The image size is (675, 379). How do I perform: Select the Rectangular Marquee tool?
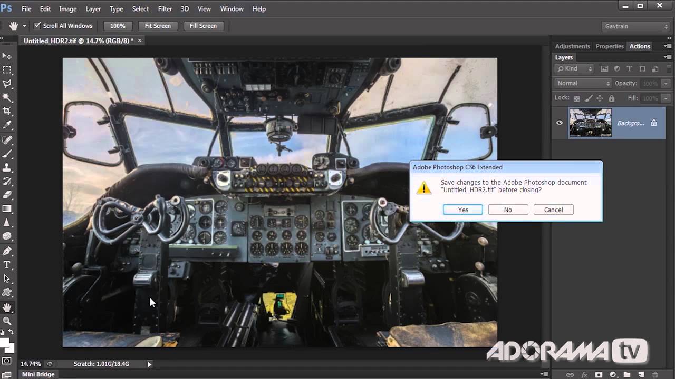click(x=7, y=70)
